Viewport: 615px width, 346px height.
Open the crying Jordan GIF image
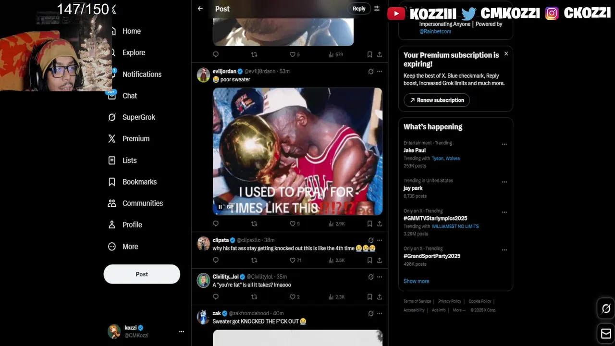tap(297, 151)
